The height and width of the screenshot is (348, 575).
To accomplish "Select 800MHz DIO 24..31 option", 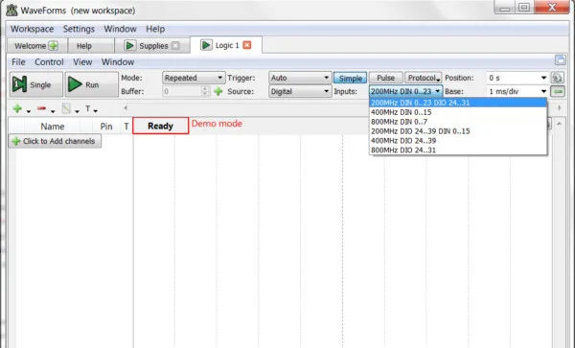I will (458, 150).
